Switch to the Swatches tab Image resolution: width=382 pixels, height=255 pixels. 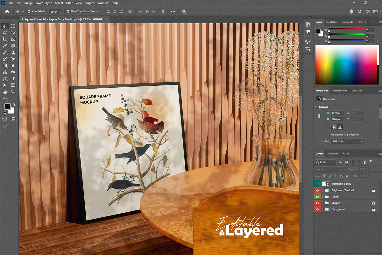point(332,22)
